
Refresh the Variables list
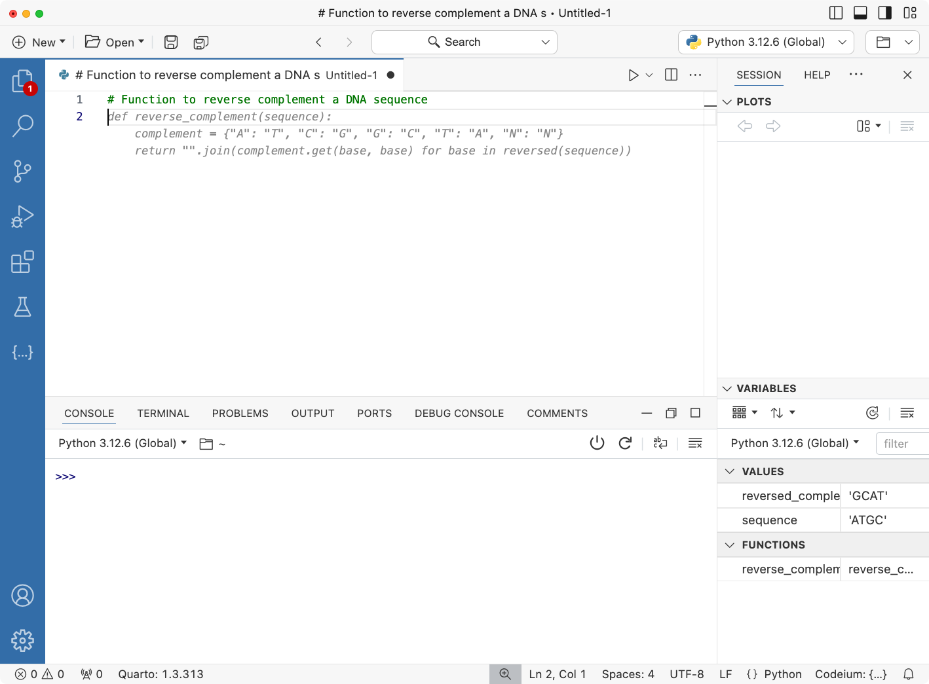click(872, 412)
